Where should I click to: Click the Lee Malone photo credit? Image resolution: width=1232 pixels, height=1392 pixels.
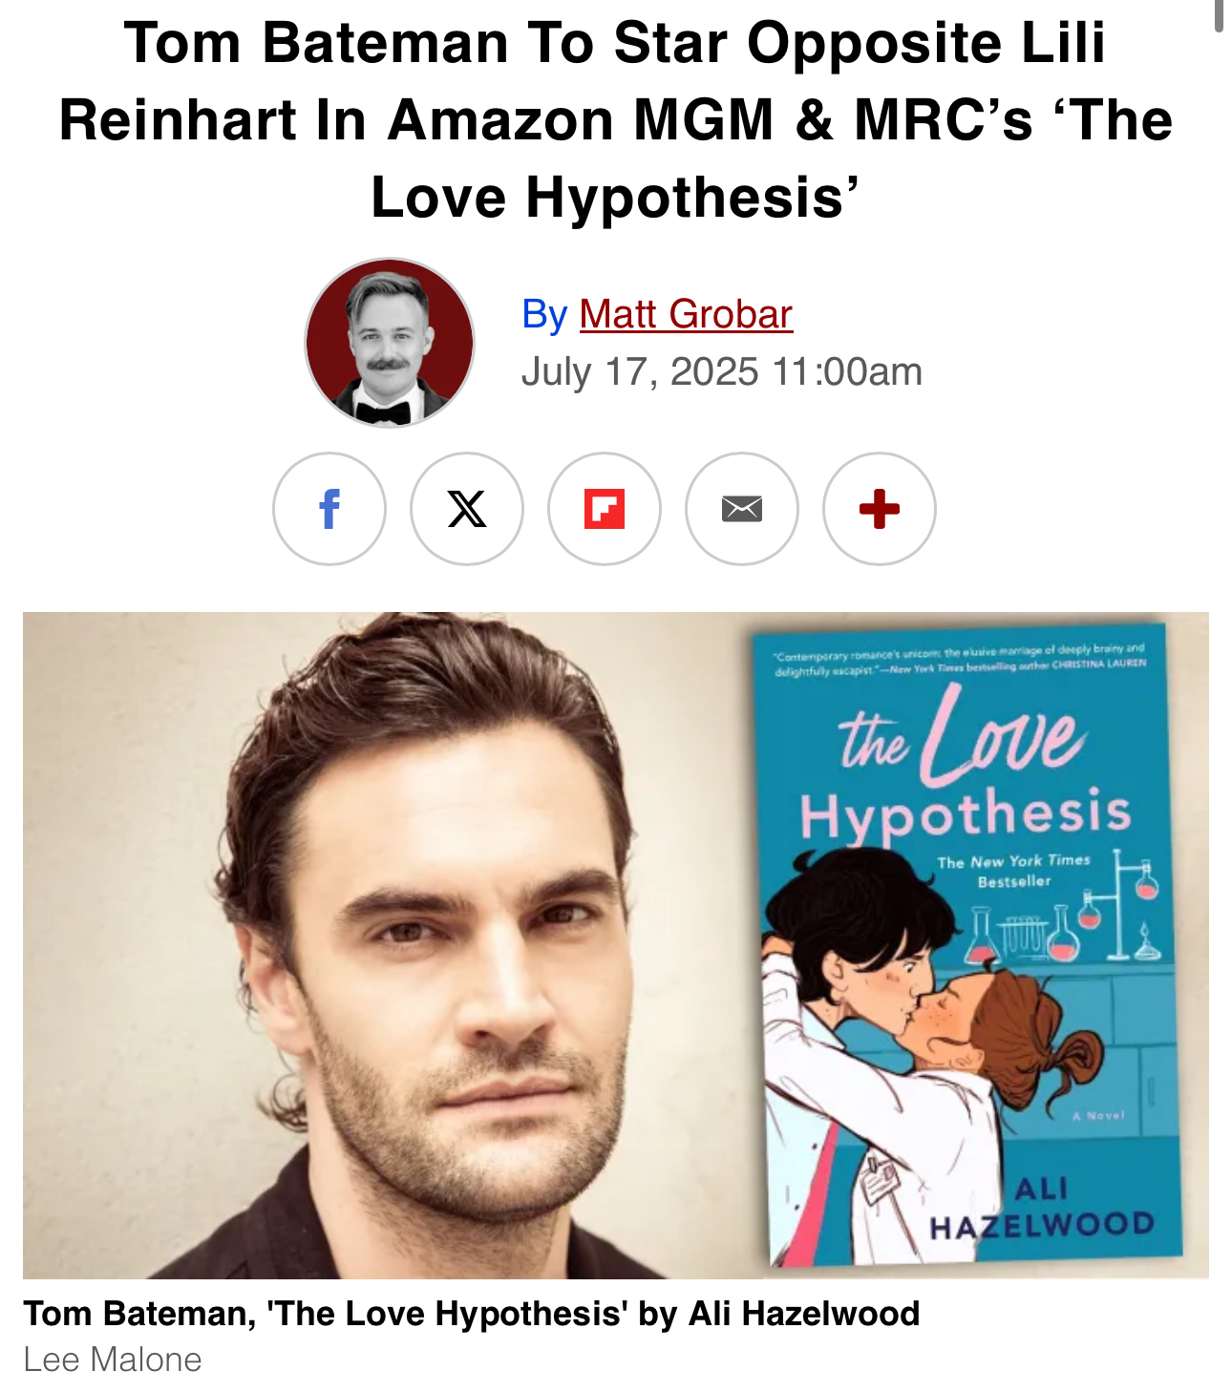(113, 1360)
